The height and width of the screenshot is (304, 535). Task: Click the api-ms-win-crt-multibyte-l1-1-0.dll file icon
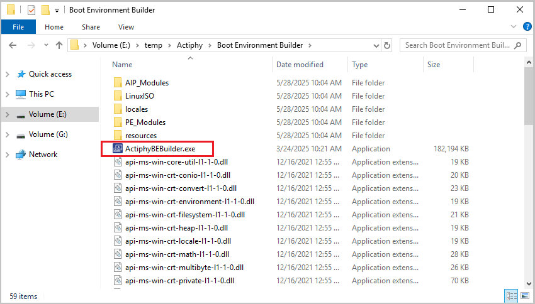[118, 268]
